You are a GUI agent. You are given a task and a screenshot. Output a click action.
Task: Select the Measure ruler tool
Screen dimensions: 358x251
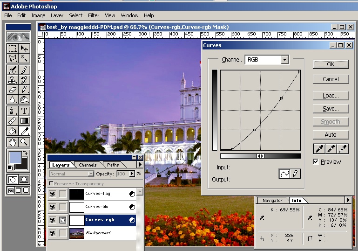pos(13,121)
